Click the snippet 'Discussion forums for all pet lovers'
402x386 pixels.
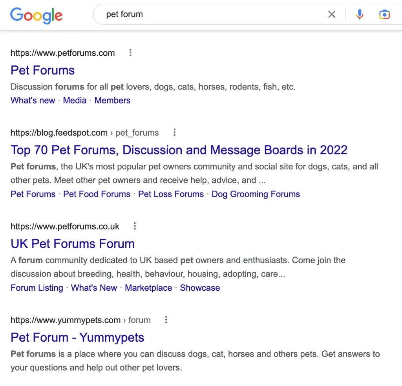(153, 87)
